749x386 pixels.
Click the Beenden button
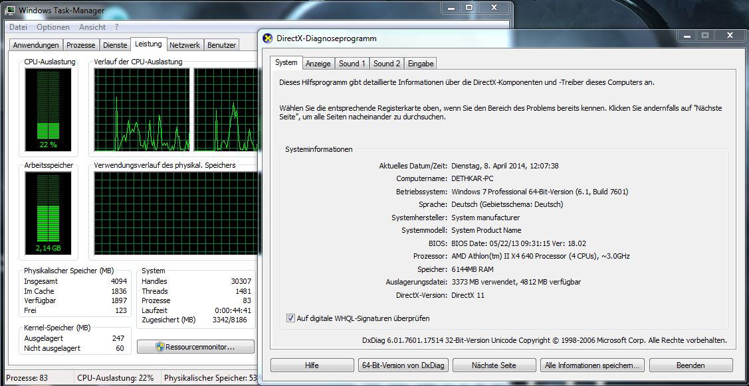click(x=691, y=365)
